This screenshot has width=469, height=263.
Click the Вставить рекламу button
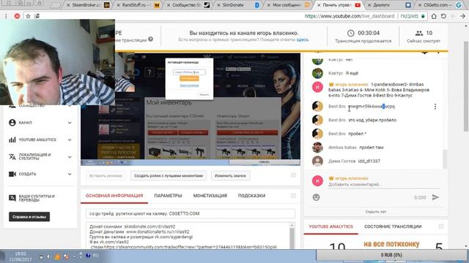pos(106,175)
